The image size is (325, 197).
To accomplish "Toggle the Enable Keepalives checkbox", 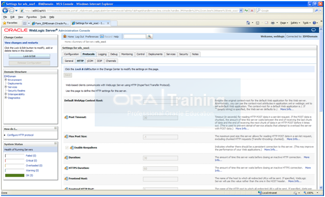I will tap(67, 148).
